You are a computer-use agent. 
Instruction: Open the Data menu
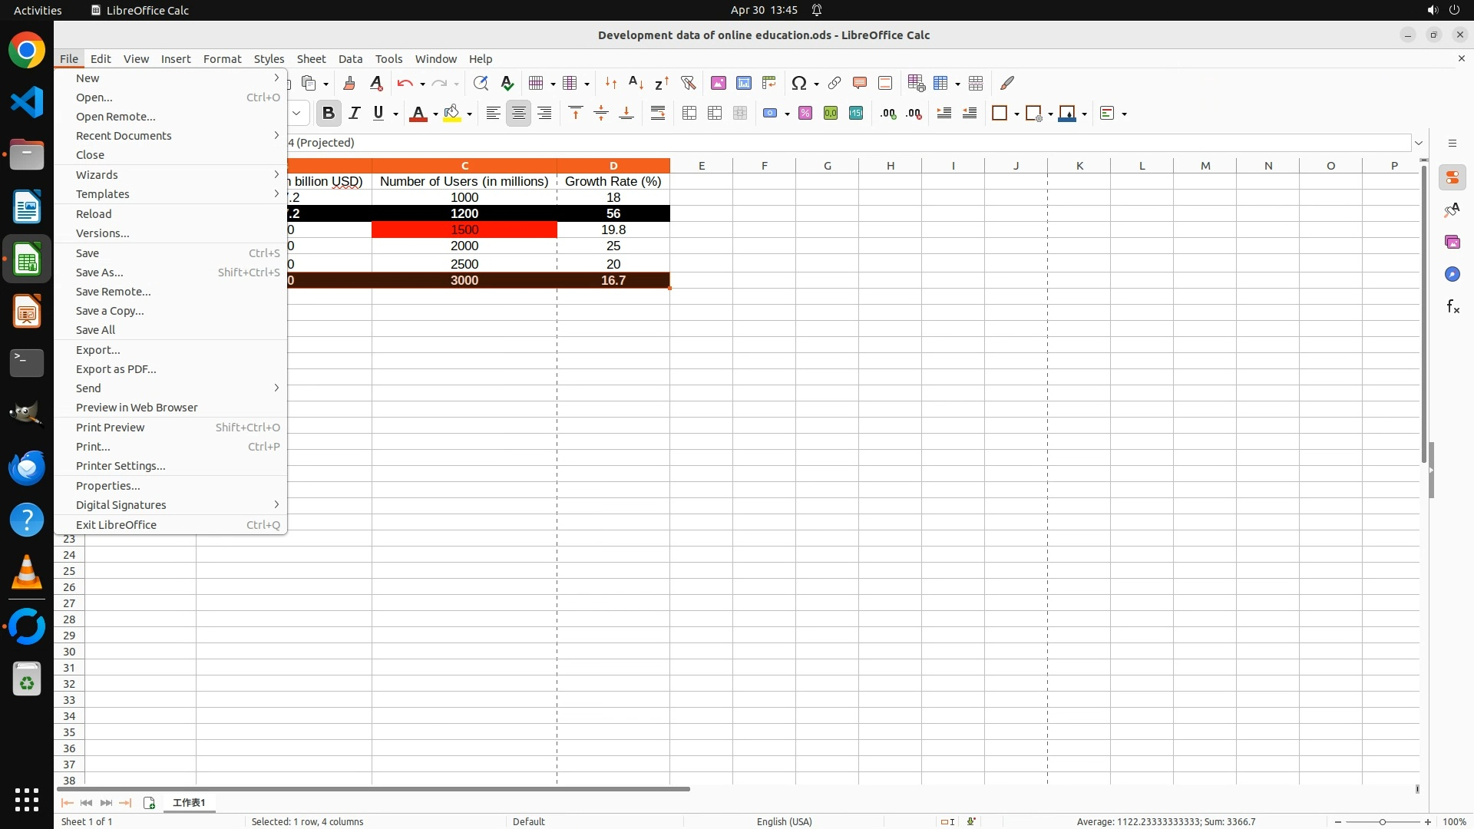[x=350, y=59]
